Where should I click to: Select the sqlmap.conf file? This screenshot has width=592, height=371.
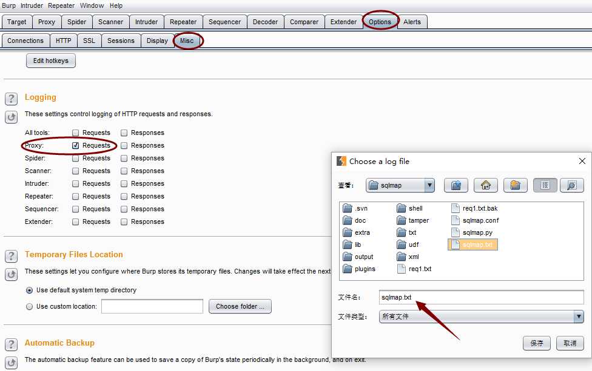476,220
